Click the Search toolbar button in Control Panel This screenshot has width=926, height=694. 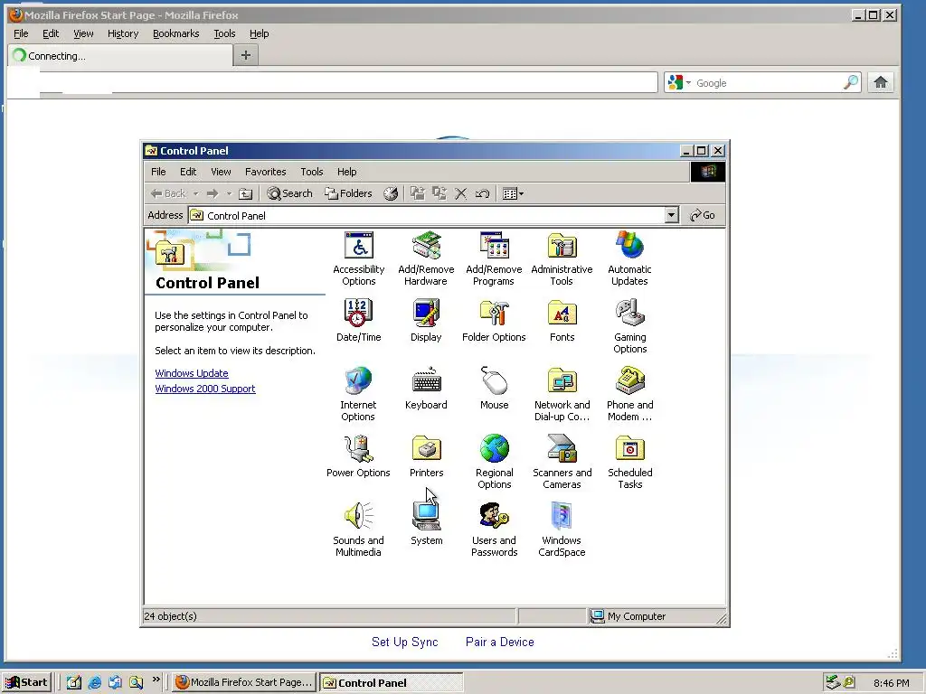pyautogui.click(x=289, y=193)
